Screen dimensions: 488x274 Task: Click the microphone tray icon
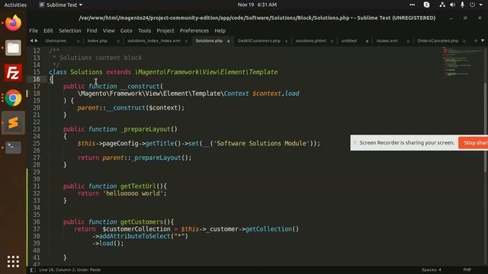point(462,5)
